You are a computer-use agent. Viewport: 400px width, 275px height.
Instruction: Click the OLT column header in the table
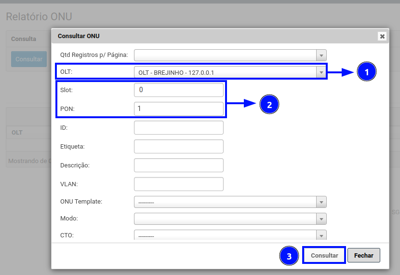17,133
